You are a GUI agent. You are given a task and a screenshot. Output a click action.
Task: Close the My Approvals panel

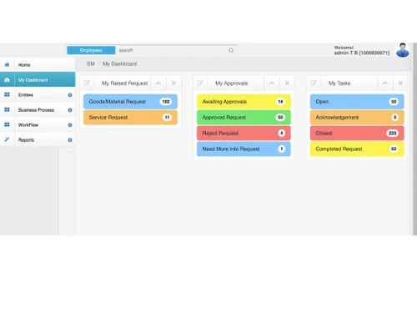(x=287, y=83)
